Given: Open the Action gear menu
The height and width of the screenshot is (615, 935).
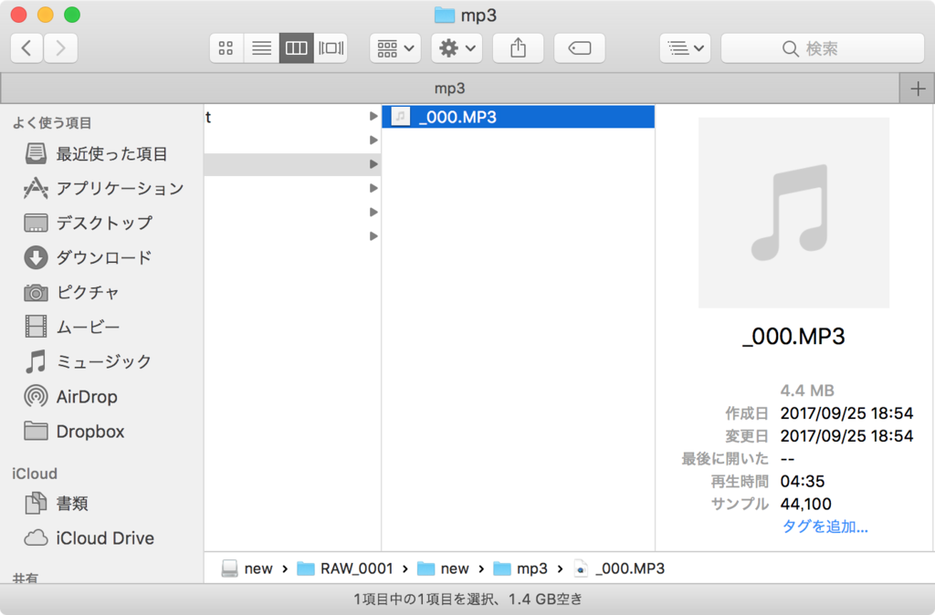Looking at the screenshot, I should [457, 47].
